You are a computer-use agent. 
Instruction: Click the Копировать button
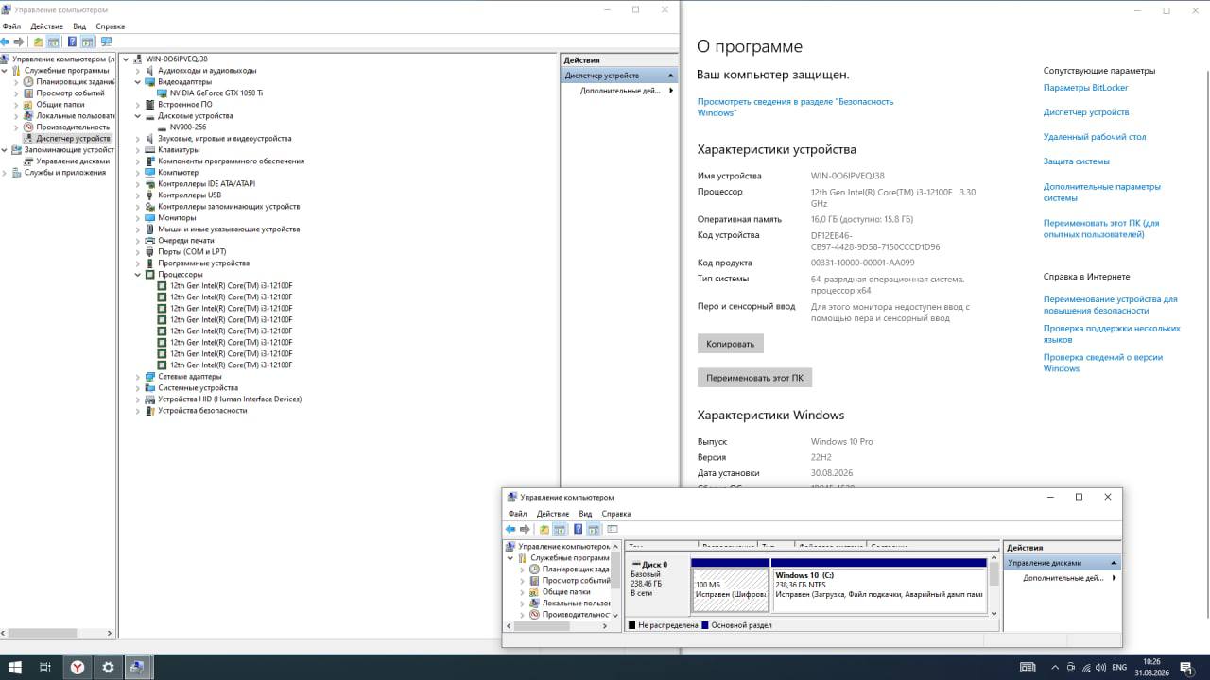pyautogui.click(x=731, y=344)
